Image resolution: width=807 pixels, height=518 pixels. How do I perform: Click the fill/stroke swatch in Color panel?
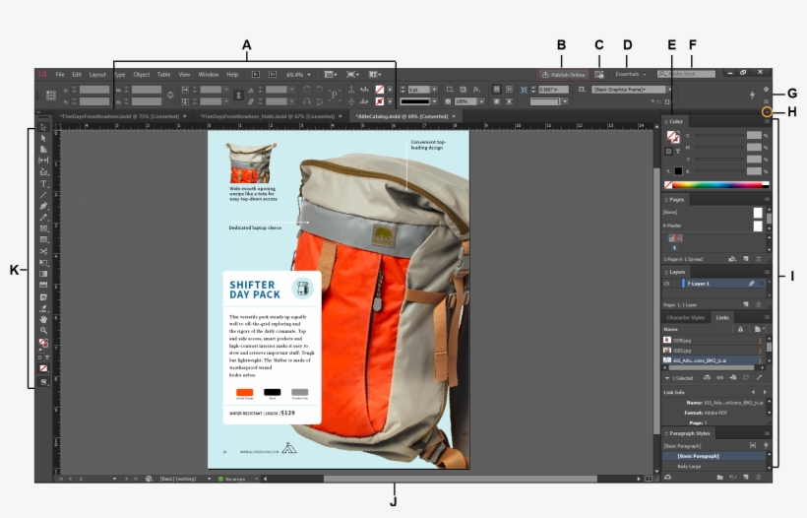(674, 137)
